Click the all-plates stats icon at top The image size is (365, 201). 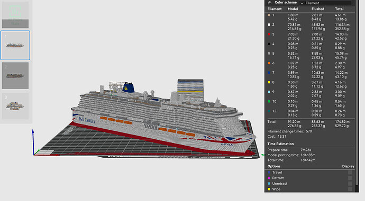click(x=15, y=15)
